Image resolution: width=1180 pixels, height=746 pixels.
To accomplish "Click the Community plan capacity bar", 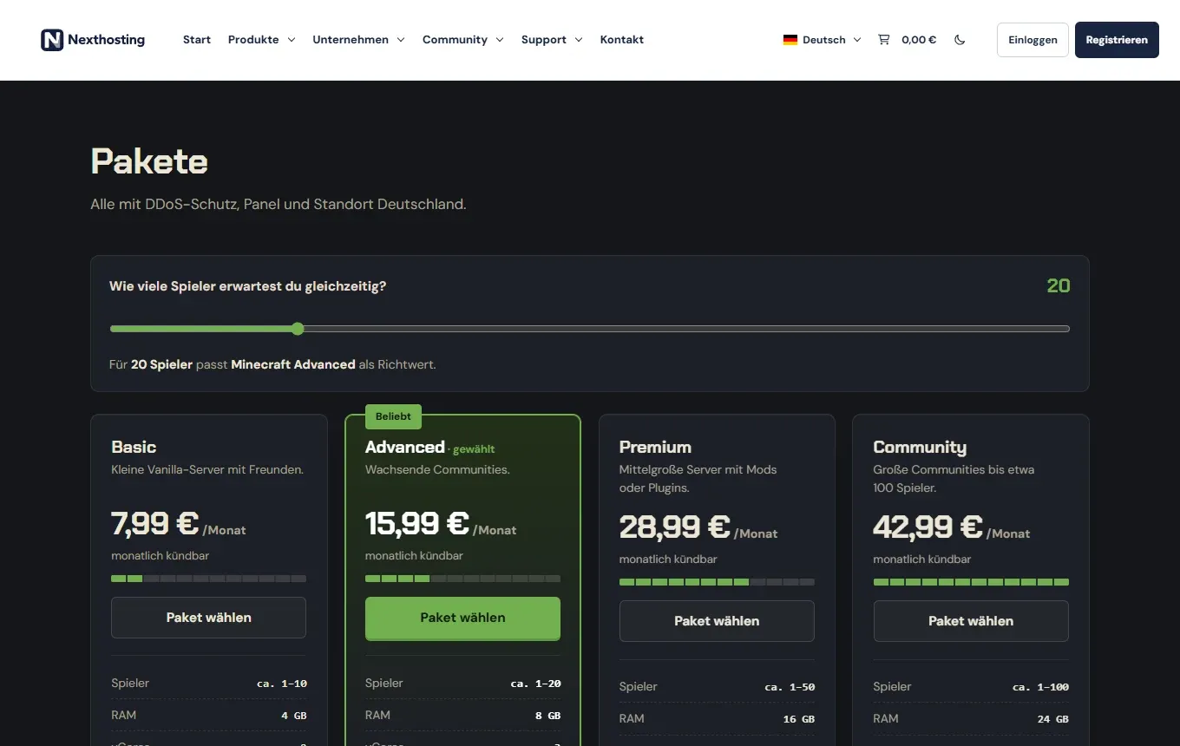I will [971, 582].
